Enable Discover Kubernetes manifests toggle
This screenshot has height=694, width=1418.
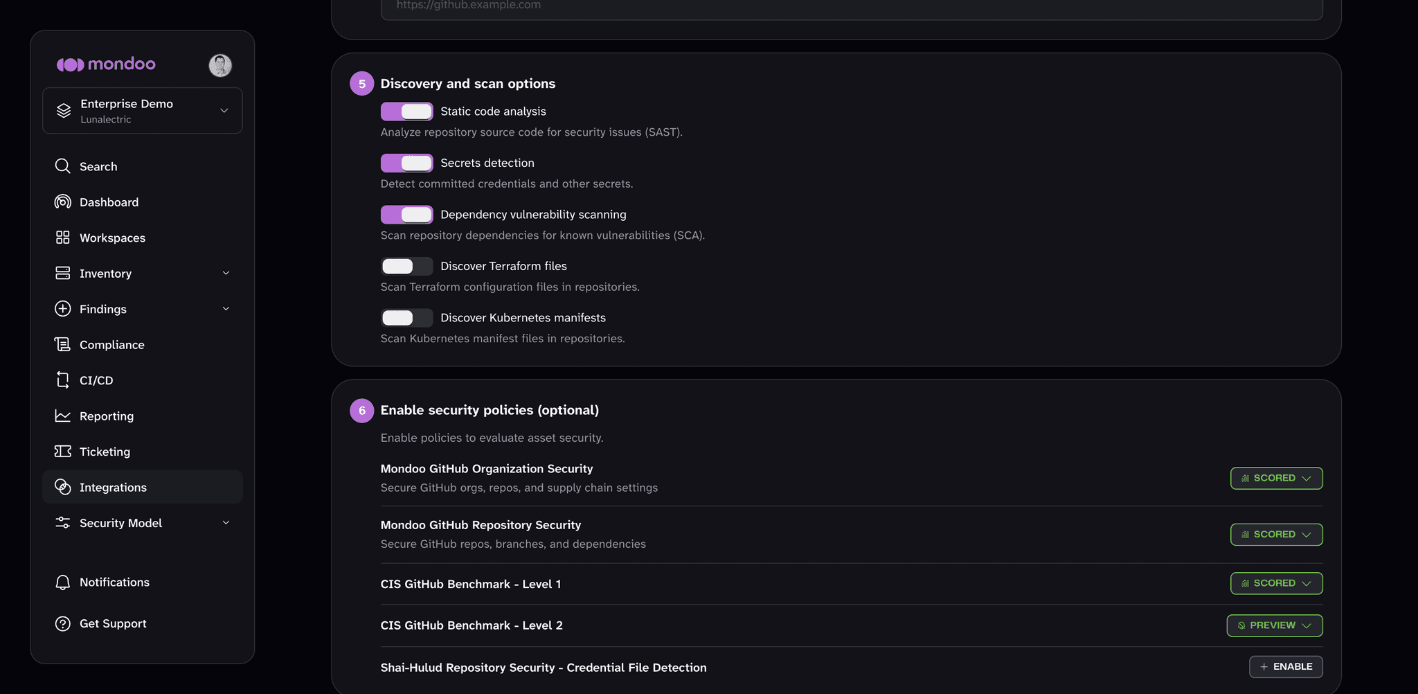[x=406, y=318]
